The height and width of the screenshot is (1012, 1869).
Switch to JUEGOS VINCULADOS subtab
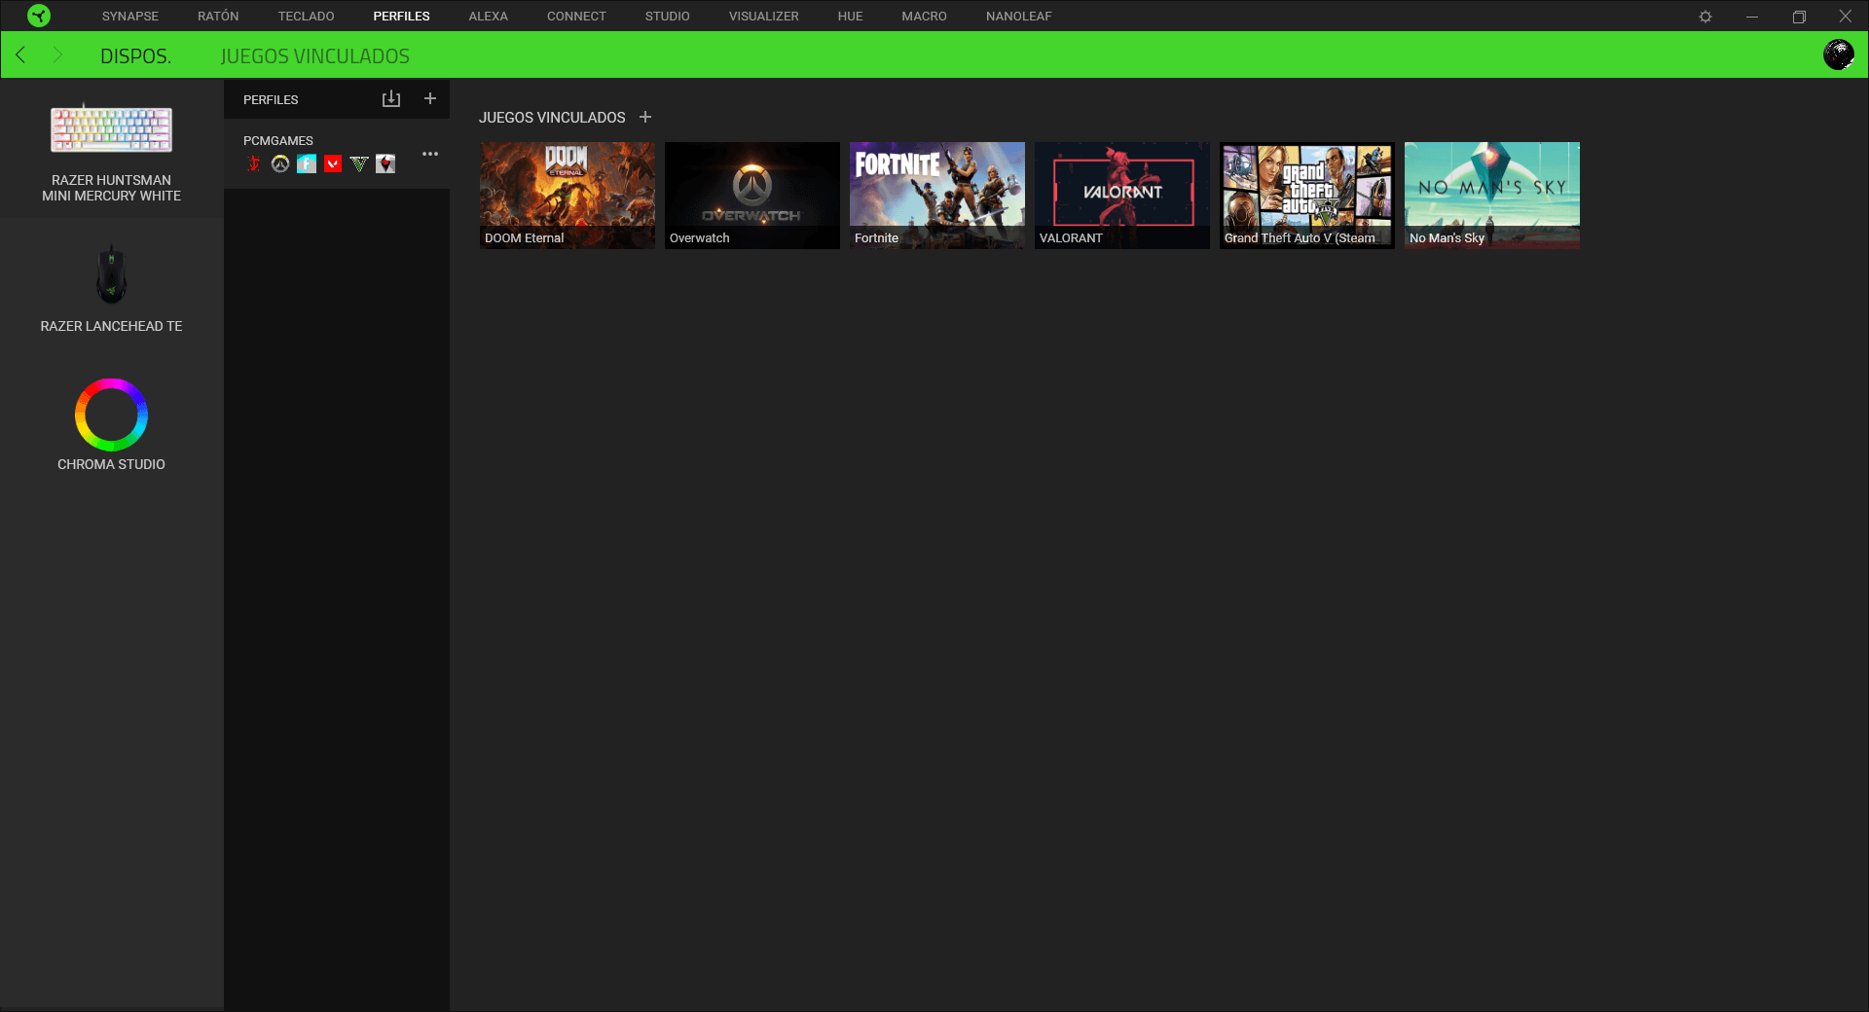tap(314, 56)
